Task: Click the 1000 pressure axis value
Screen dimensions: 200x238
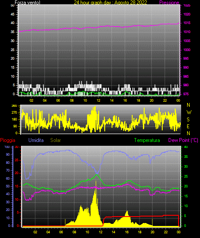Action: click(187, 50)
